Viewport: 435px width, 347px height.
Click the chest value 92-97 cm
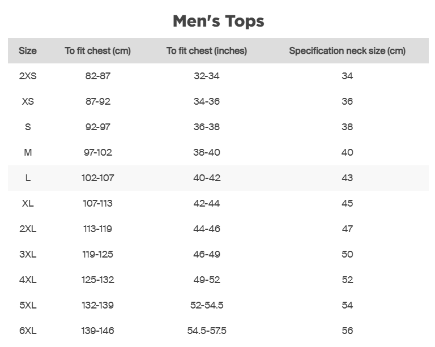coord(97,127)
